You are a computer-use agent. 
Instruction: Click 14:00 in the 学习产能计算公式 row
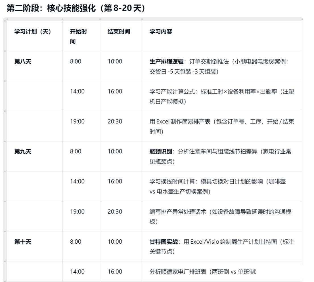click(77, 91)
